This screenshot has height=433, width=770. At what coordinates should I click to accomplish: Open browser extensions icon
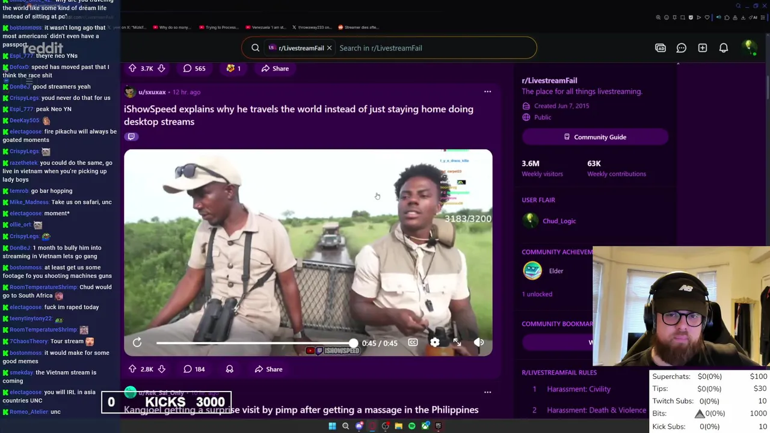727,17
